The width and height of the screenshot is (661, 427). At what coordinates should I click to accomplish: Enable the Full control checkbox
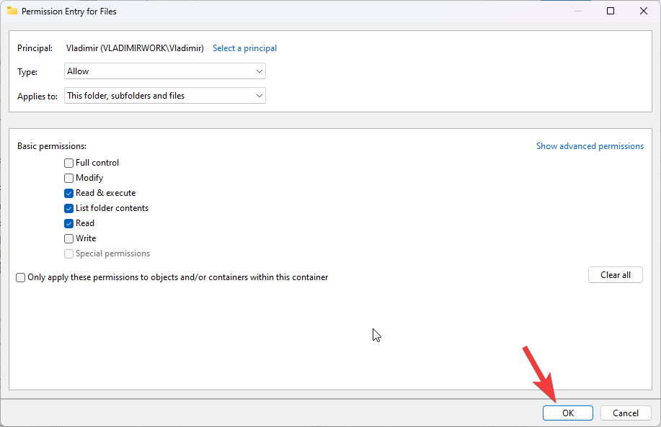pyautogui.click(x=69, y=163)
